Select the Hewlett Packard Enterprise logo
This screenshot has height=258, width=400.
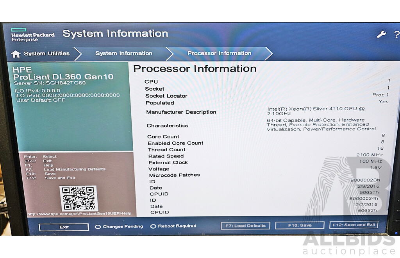point(32,35)
